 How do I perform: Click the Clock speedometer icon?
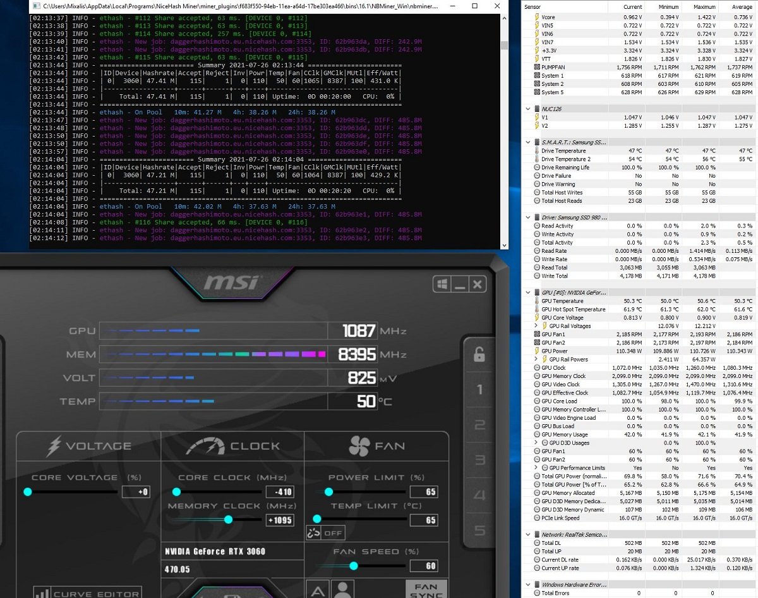[x=205, y=446]
